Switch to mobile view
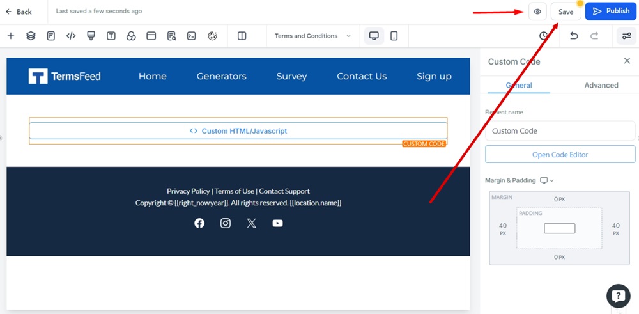 (x=394, y=36)
